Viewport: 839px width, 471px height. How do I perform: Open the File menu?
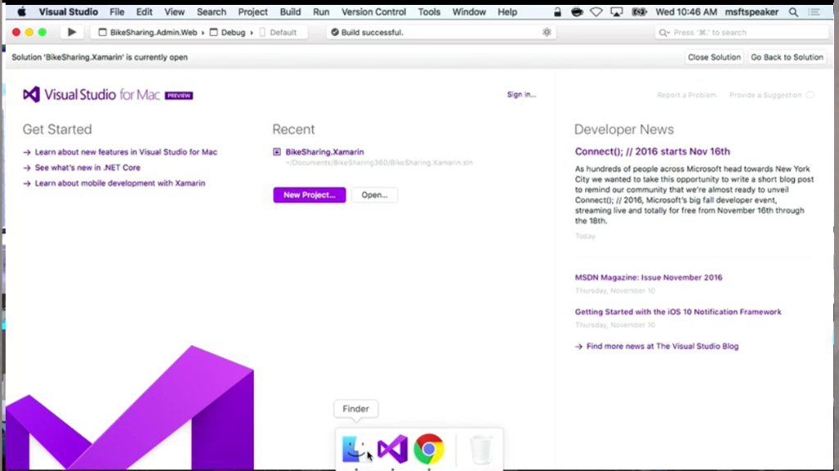point(116,11)
